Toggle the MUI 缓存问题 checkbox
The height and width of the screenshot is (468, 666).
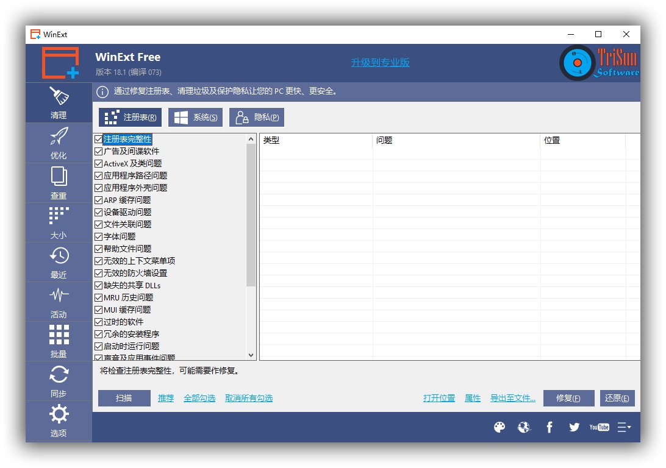tap(99, 310)
